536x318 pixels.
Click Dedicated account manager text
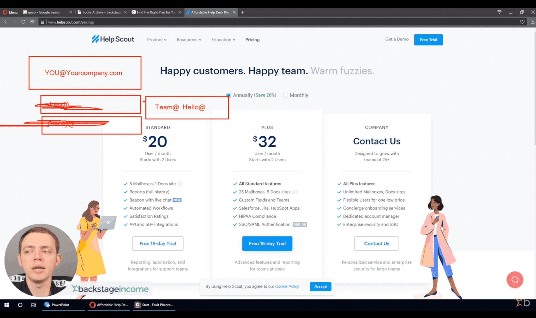pyautogui.click(x=371, y=216)
